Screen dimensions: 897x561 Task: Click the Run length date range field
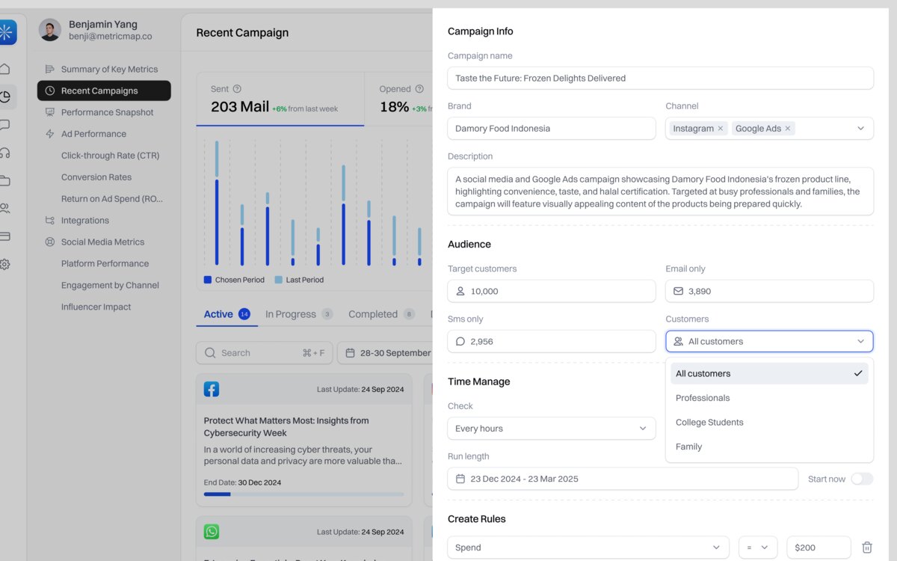click(x=623, y=479)
